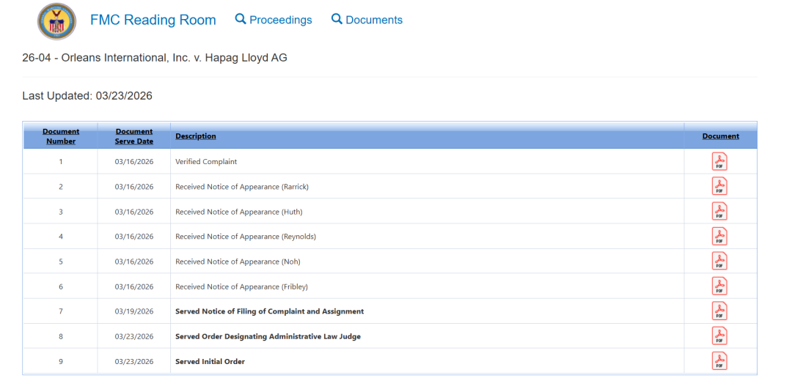Screen dimensions: 792x378
Task: Open PDF for Notice of Filing of Complaint
Action: coord(719,311)
